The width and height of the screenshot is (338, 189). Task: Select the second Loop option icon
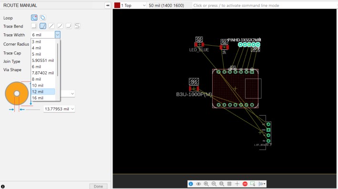click(x=43, y=18)
